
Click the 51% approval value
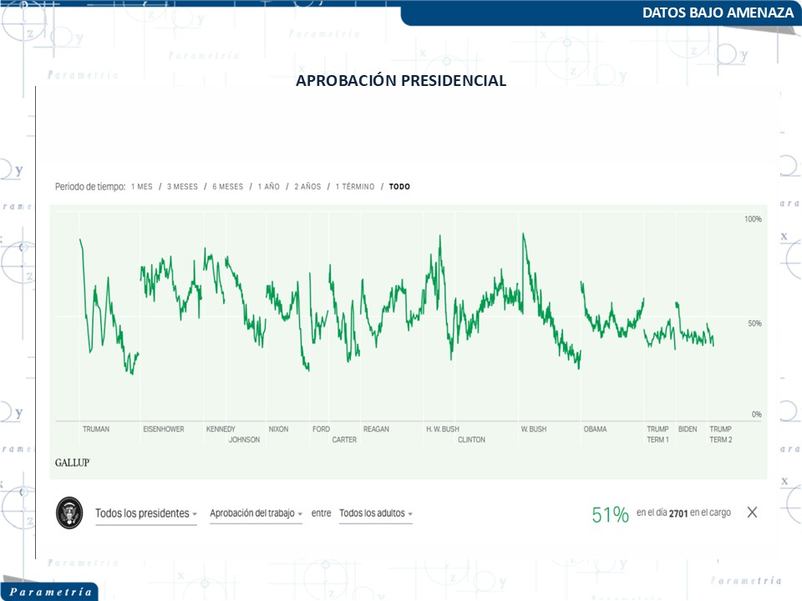tap(610, 515)
